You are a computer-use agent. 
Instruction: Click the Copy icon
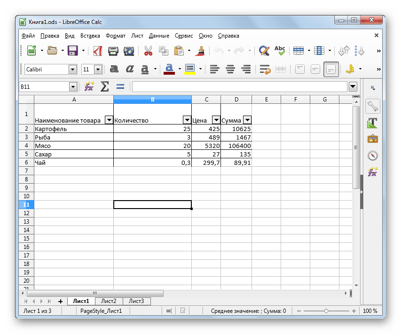click(x=164, y=51)
